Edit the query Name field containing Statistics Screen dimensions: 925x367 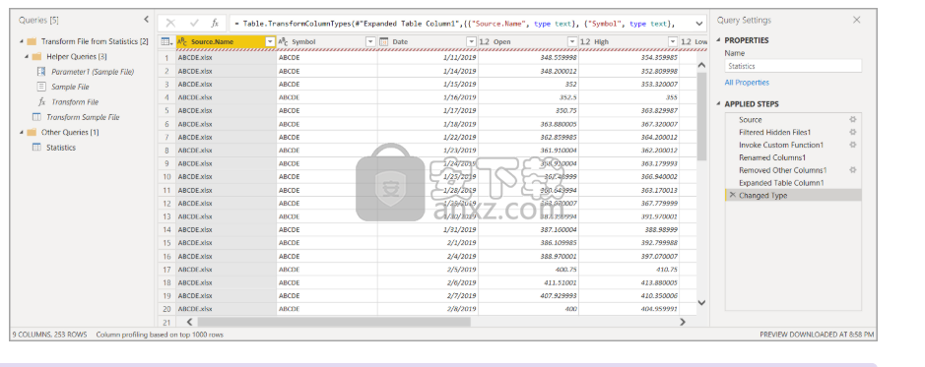point(793,66)
